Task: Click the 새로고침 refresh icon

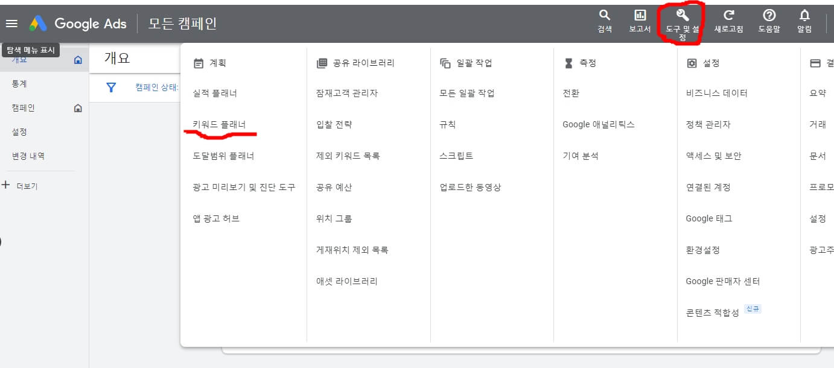Action: [x=728, y=21]
